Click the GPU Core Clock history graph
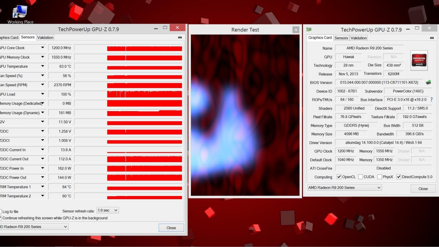 pos(128,48)
